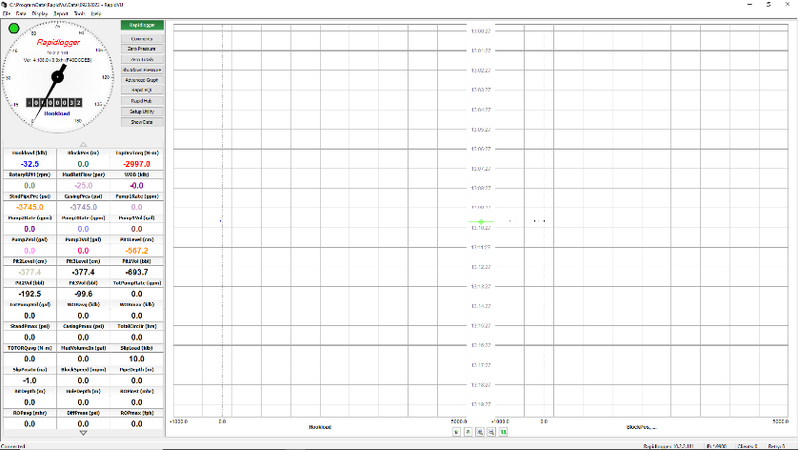
Task: Open the Tools menu
Action: 78,14
